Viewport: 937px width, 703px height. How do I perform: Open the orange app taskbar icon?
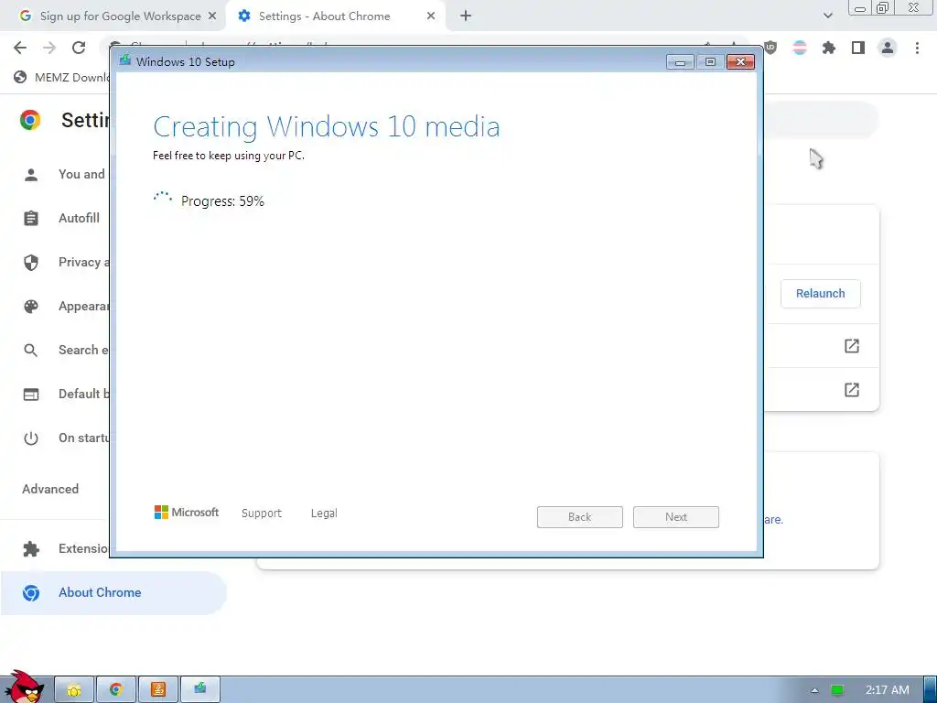pyautogui.click(x=158, y=690)
